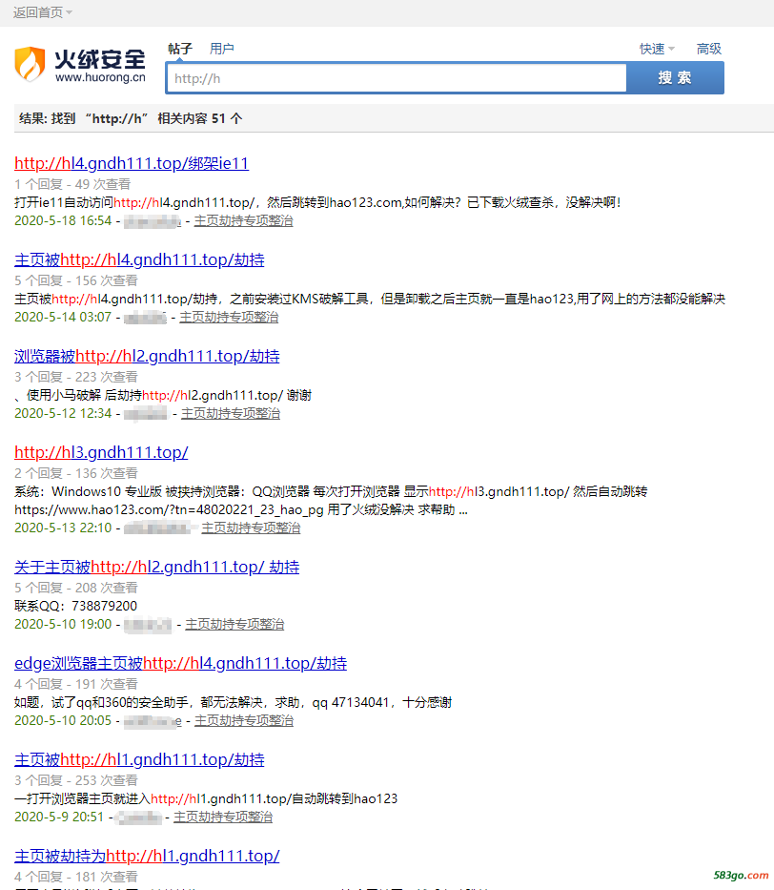Open 主页劫持专项整治 forum link dated 2020-5-12 12:34

(x=231, y=414)
